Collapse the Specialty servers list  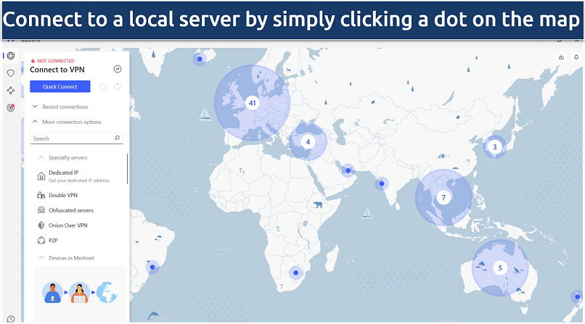point(41,157)
